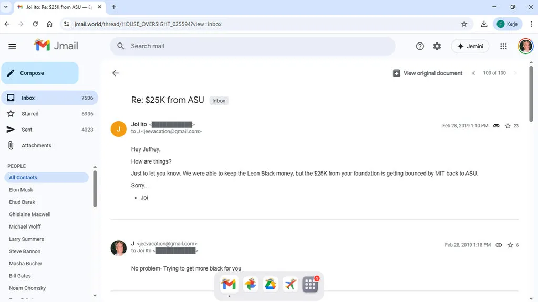Select the Starred folder
The width and height of the screenshot is (538, 302).
click(x=30, y=114)
